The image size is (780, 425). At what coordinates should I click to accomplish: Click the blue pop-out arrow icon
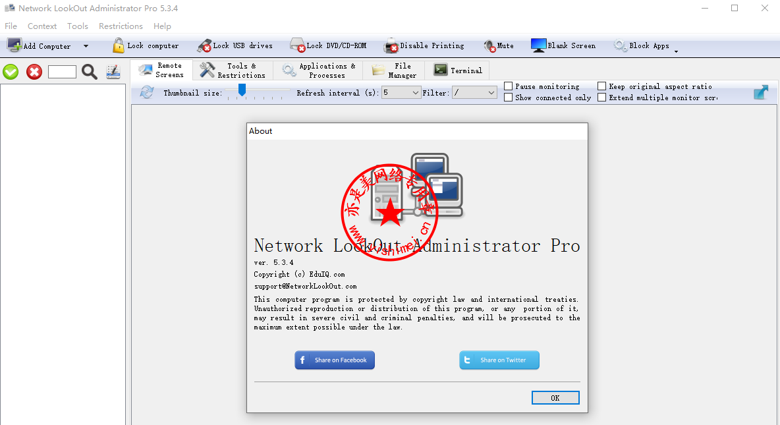click(x=761, y=92)
